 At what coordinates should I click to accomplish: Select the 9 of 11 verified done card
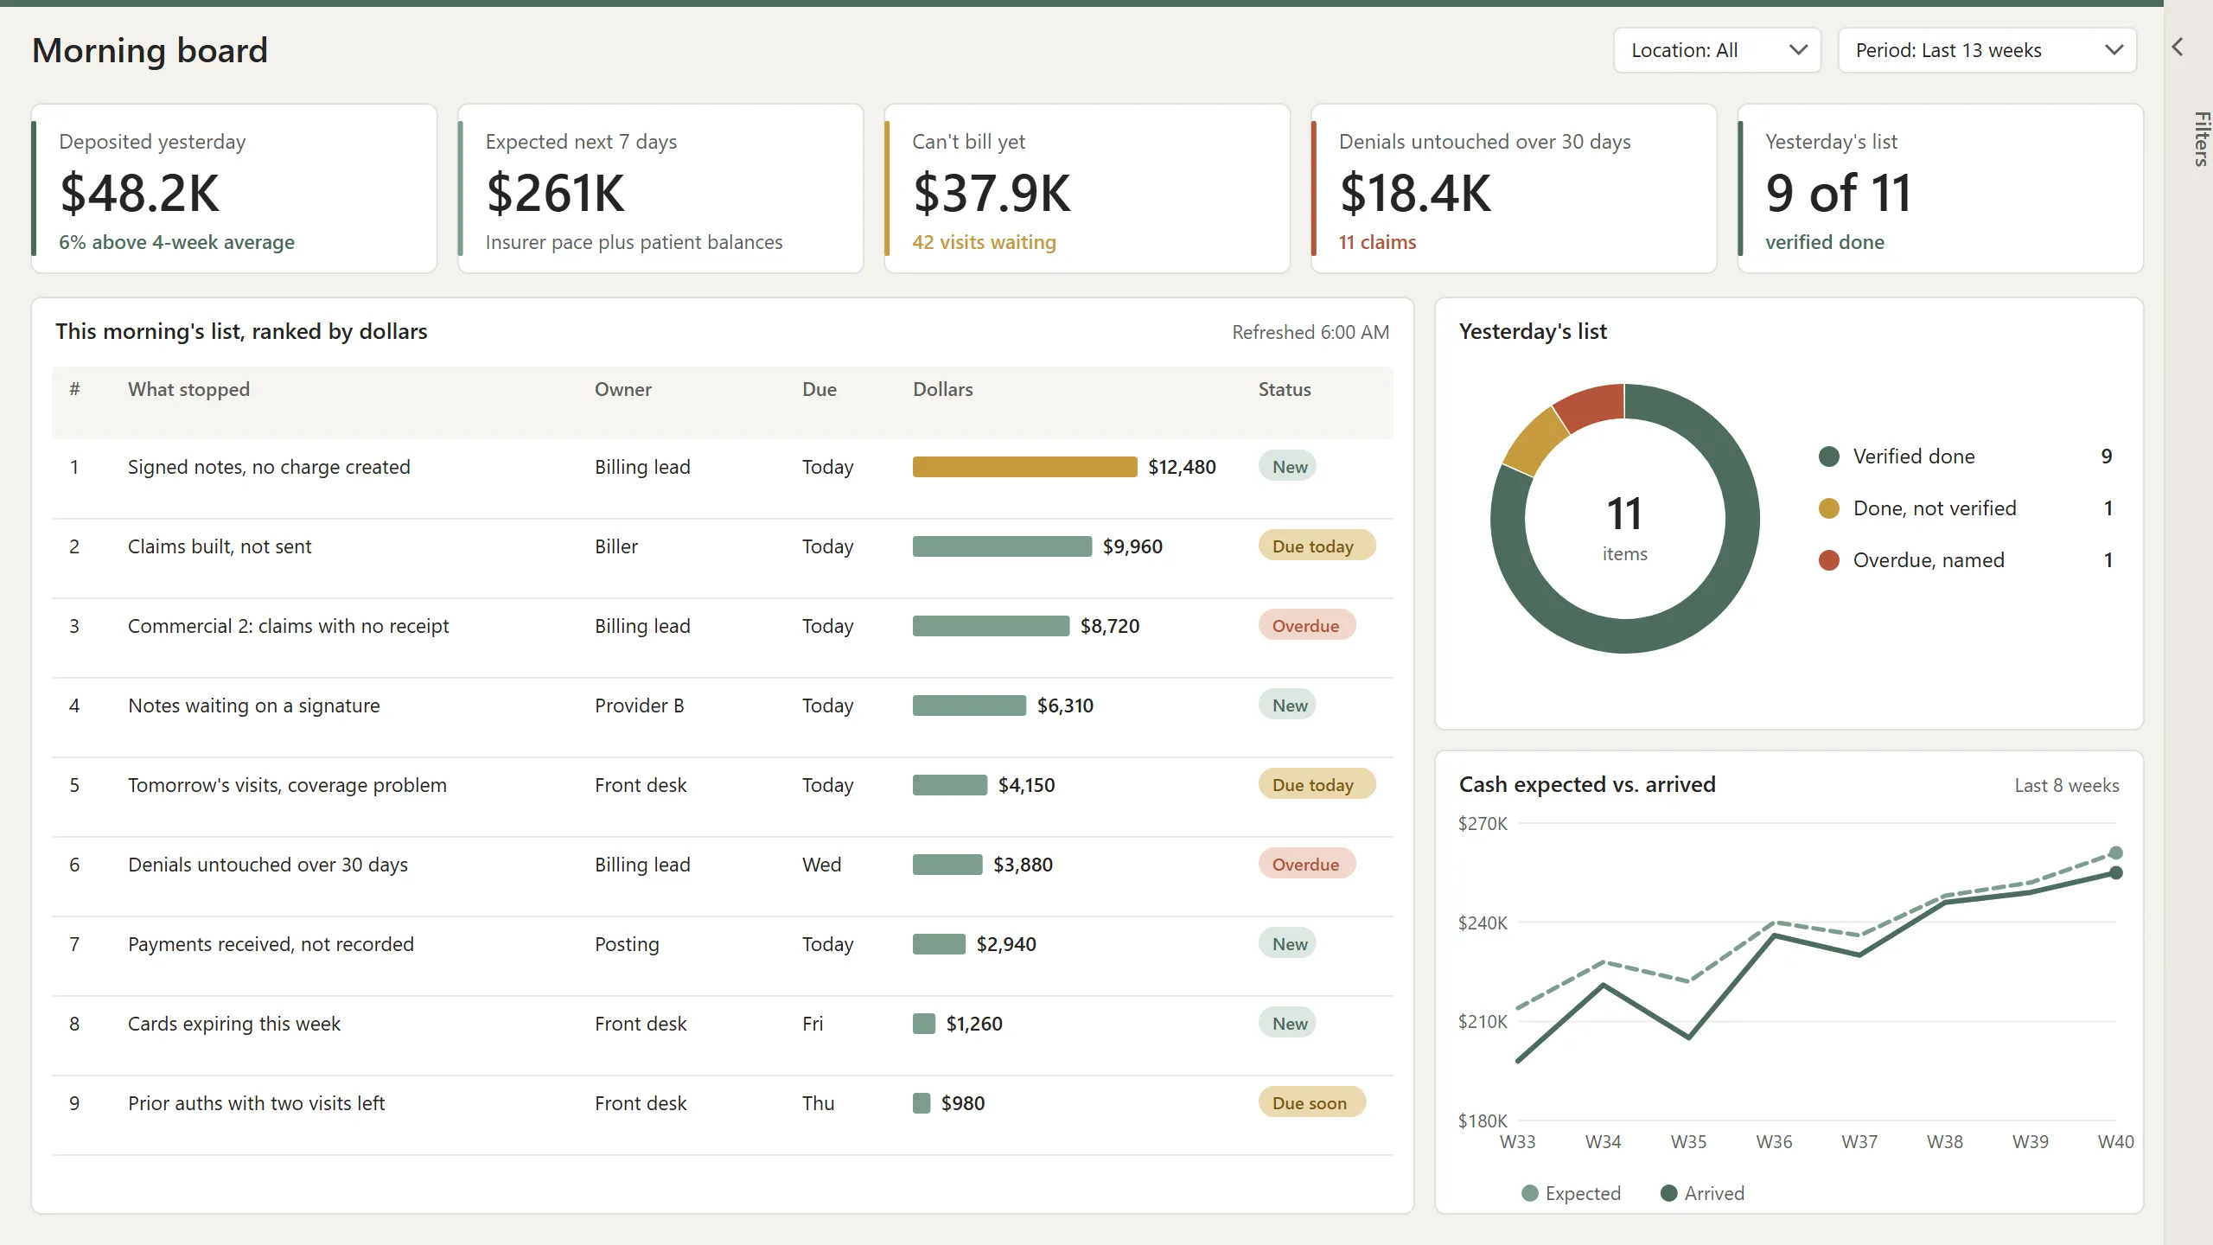click(x=1941, y=188)
